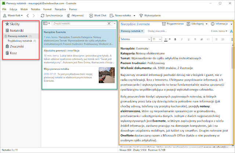Set a Przypomnienie reminder
235x153 pixels.
173,24
